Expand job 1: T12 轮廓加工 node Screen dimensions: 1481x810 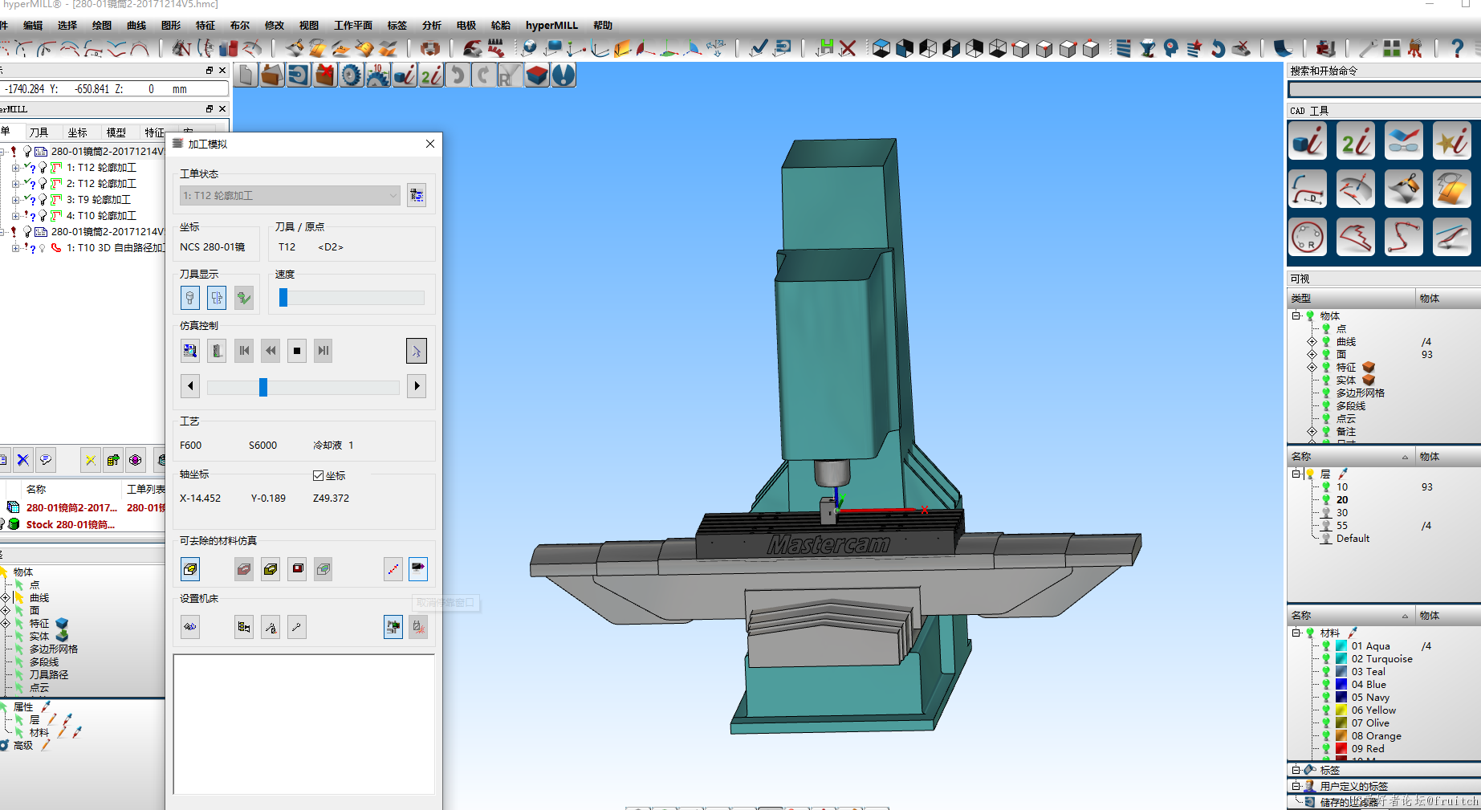pyautogui.click(x=15, y=168)
